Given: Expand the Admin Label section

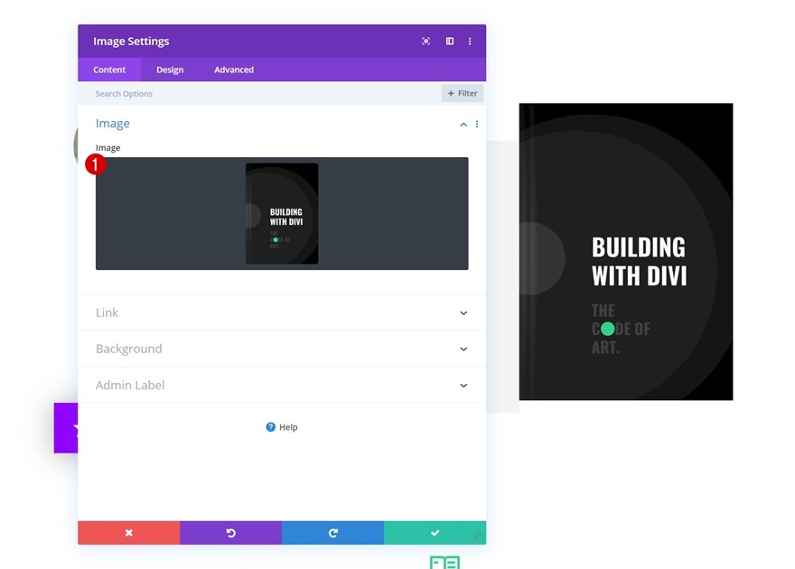Looking at the screenshot, I should click(282, 386).
